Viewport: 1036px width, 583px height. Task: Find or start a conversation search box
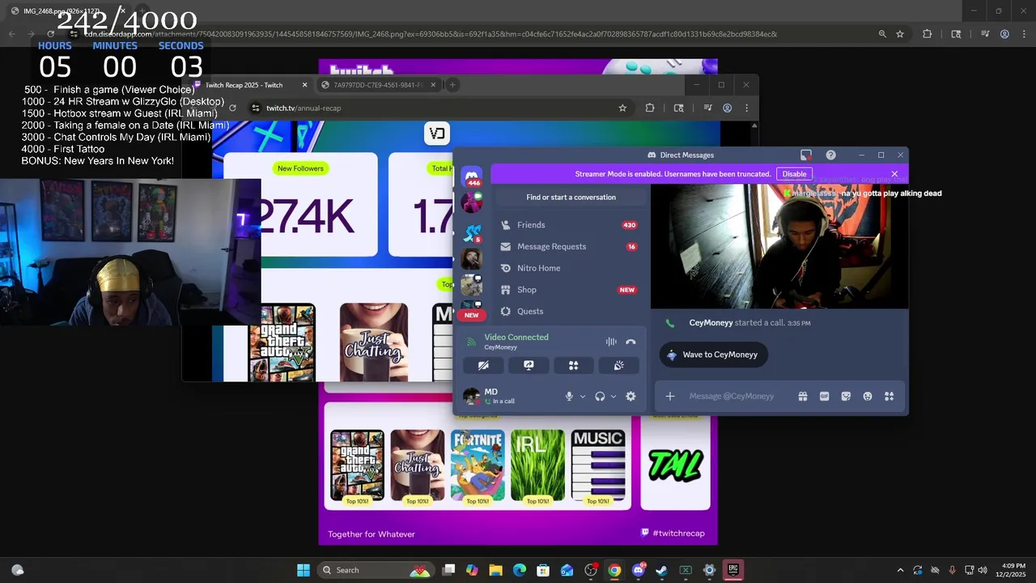(571, 197)
